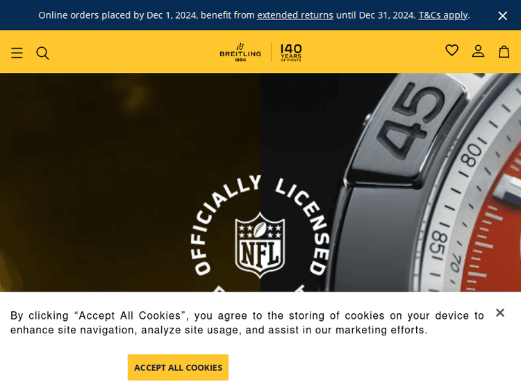
Task: Open the wishlist heart icon
Action: coord(452,51)
